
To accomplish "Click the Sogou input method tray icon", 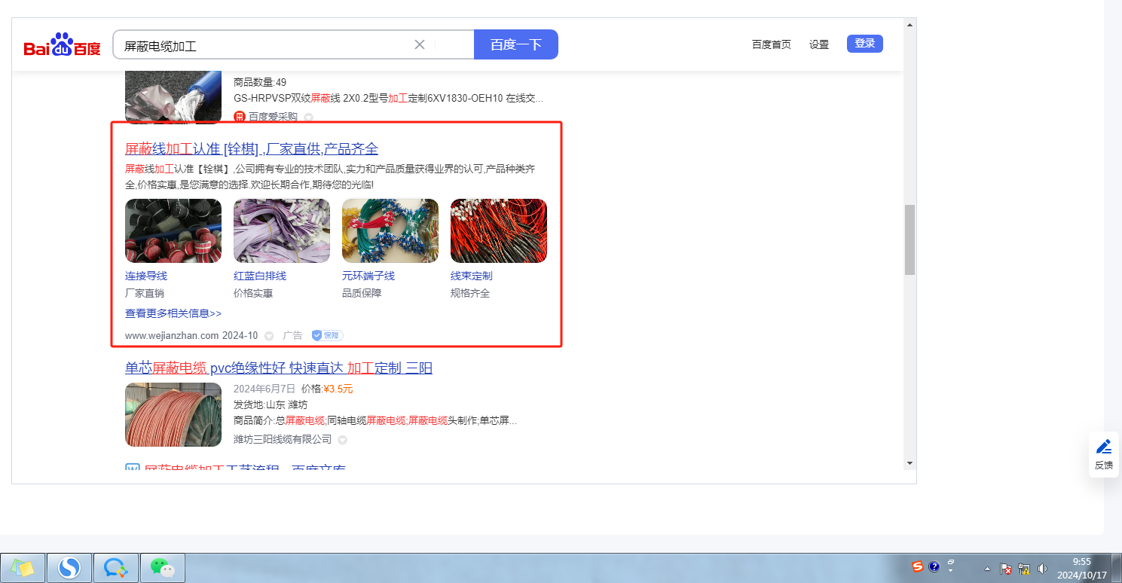I will coord(917,566).
